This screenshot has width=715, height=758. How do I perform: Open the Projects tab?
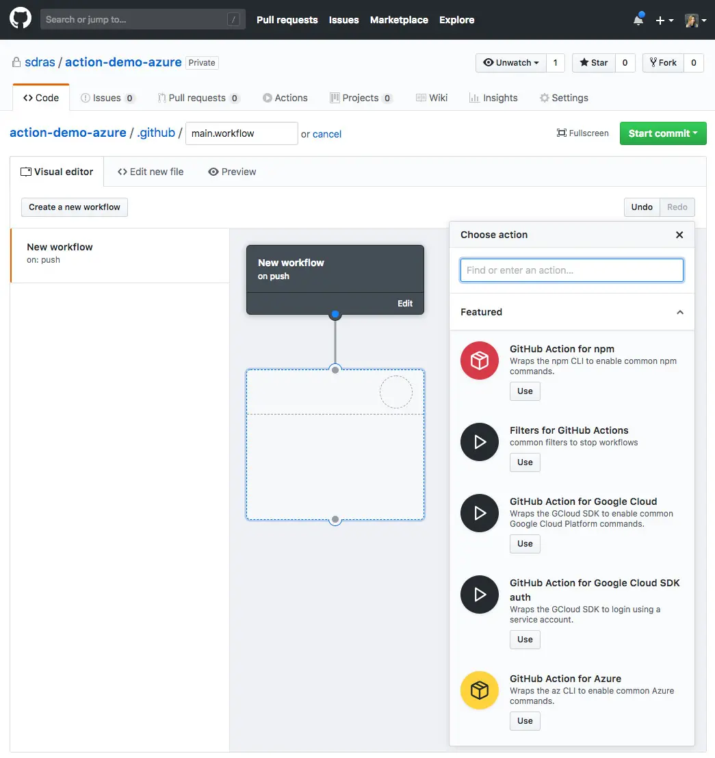tap(361, 98)
